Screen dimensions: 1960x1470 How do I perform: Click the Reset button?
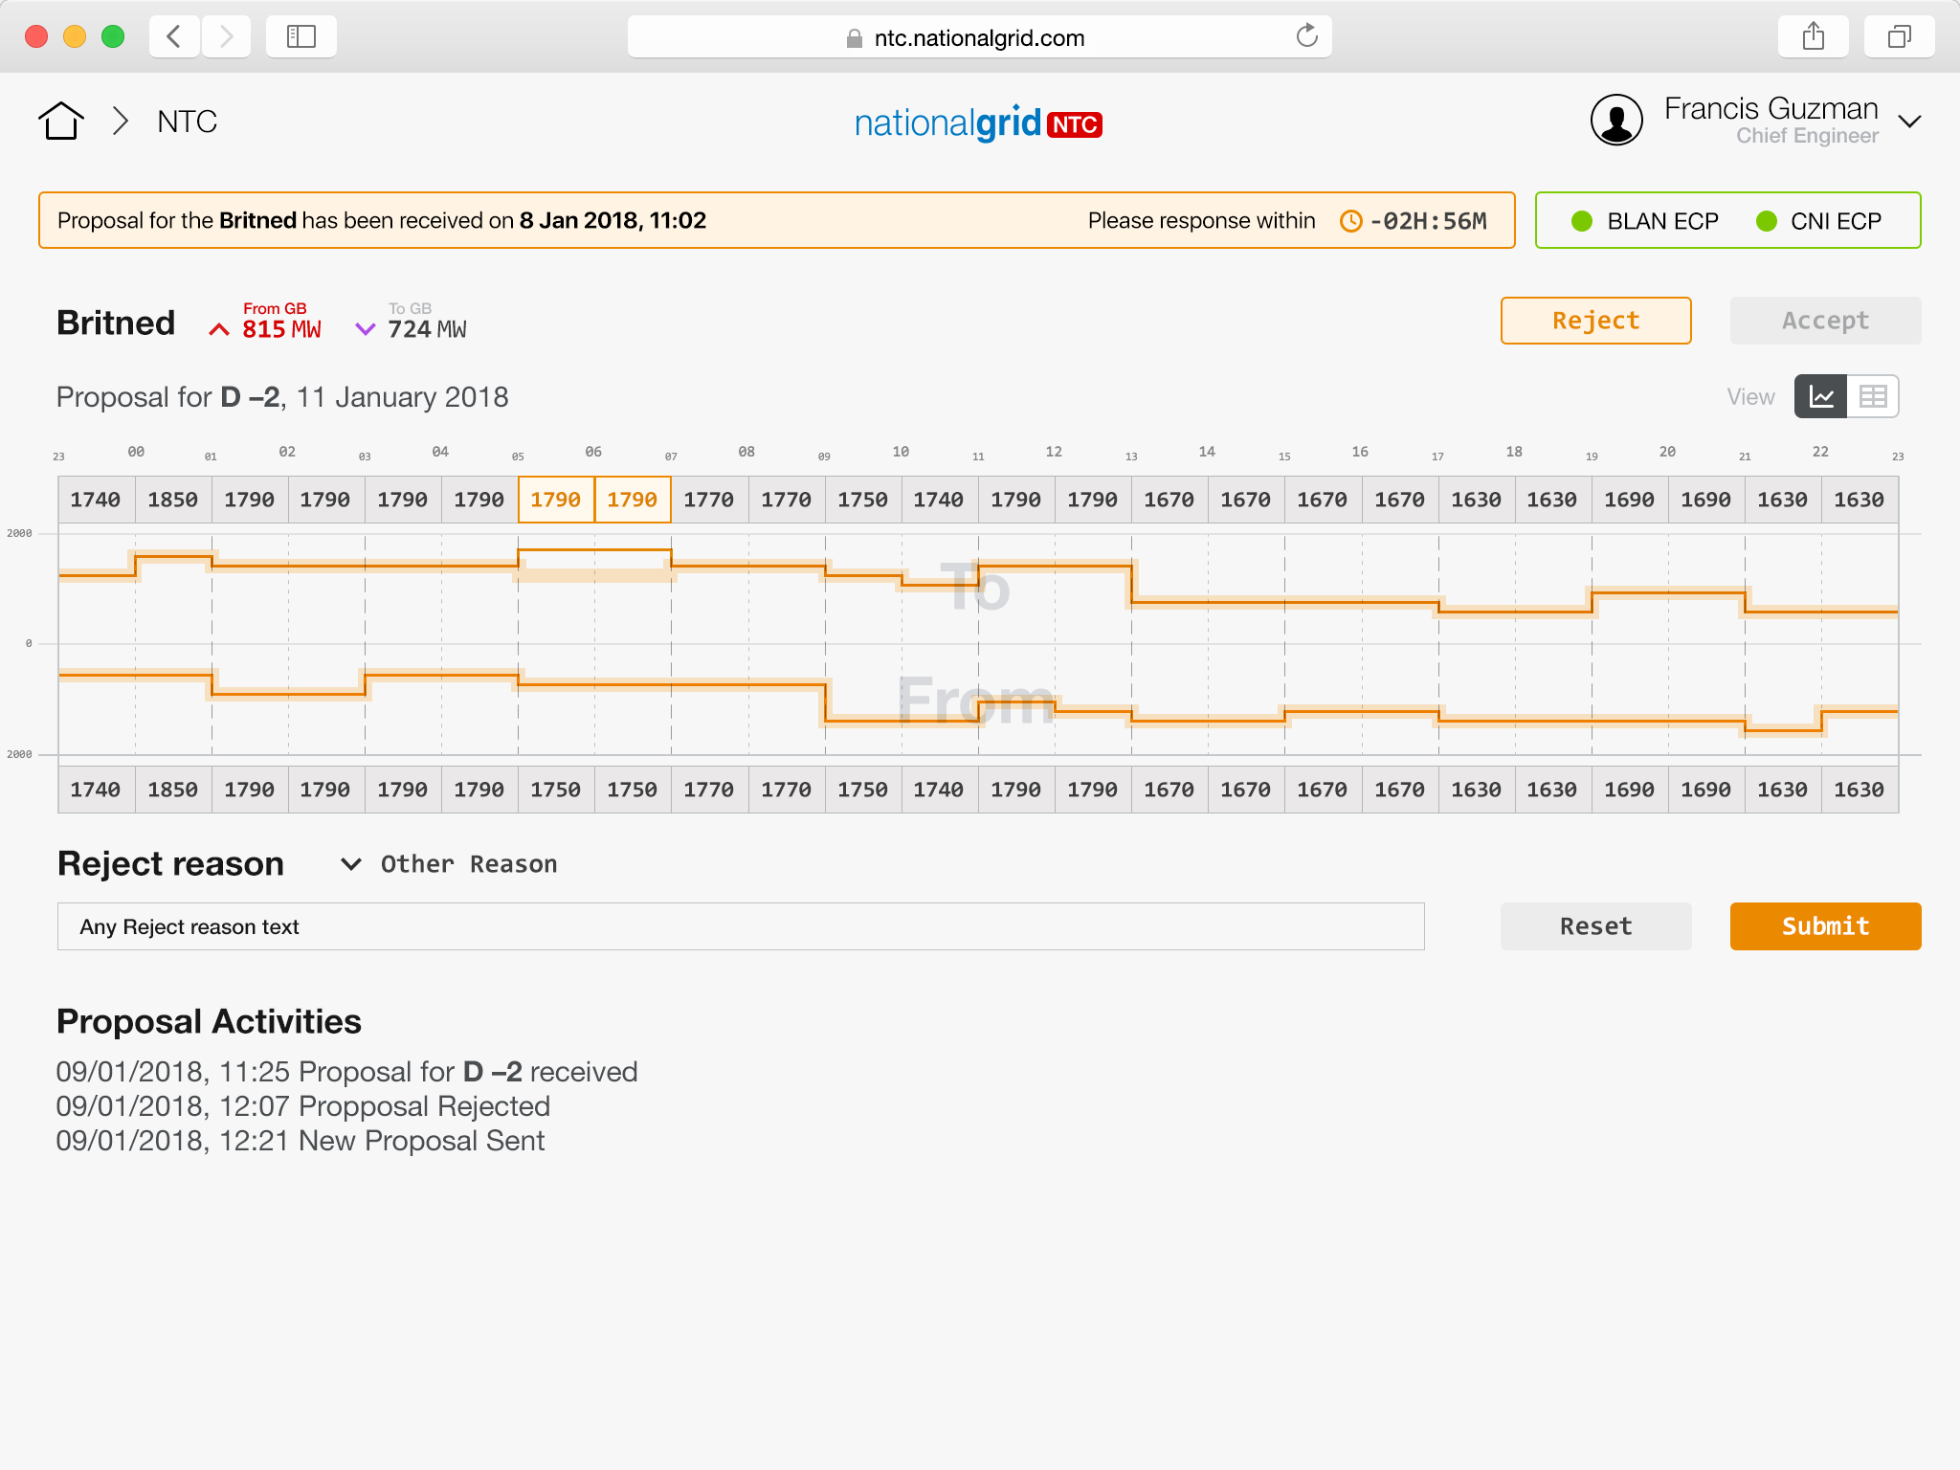pyautogui.click(x=1595, y=926)
